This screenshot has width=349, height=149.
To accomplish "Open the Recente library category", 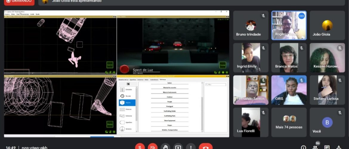I will tap(127, 96).
